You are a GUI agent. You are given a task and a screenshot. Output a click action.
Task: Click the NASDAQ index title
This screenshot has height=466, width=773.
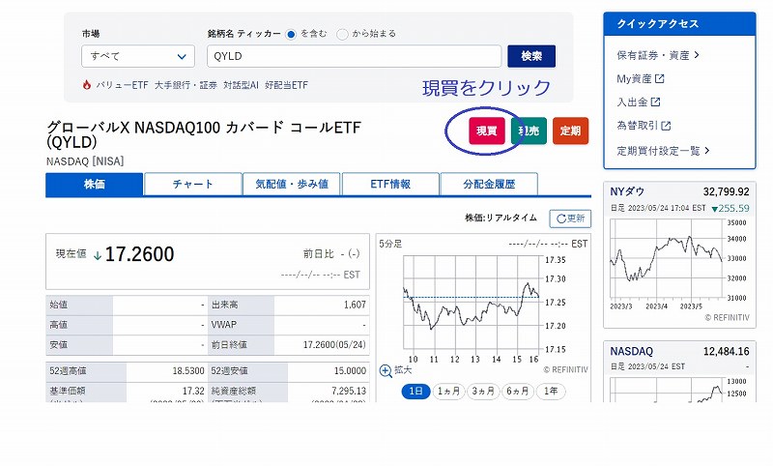click(x=632, y=352)
